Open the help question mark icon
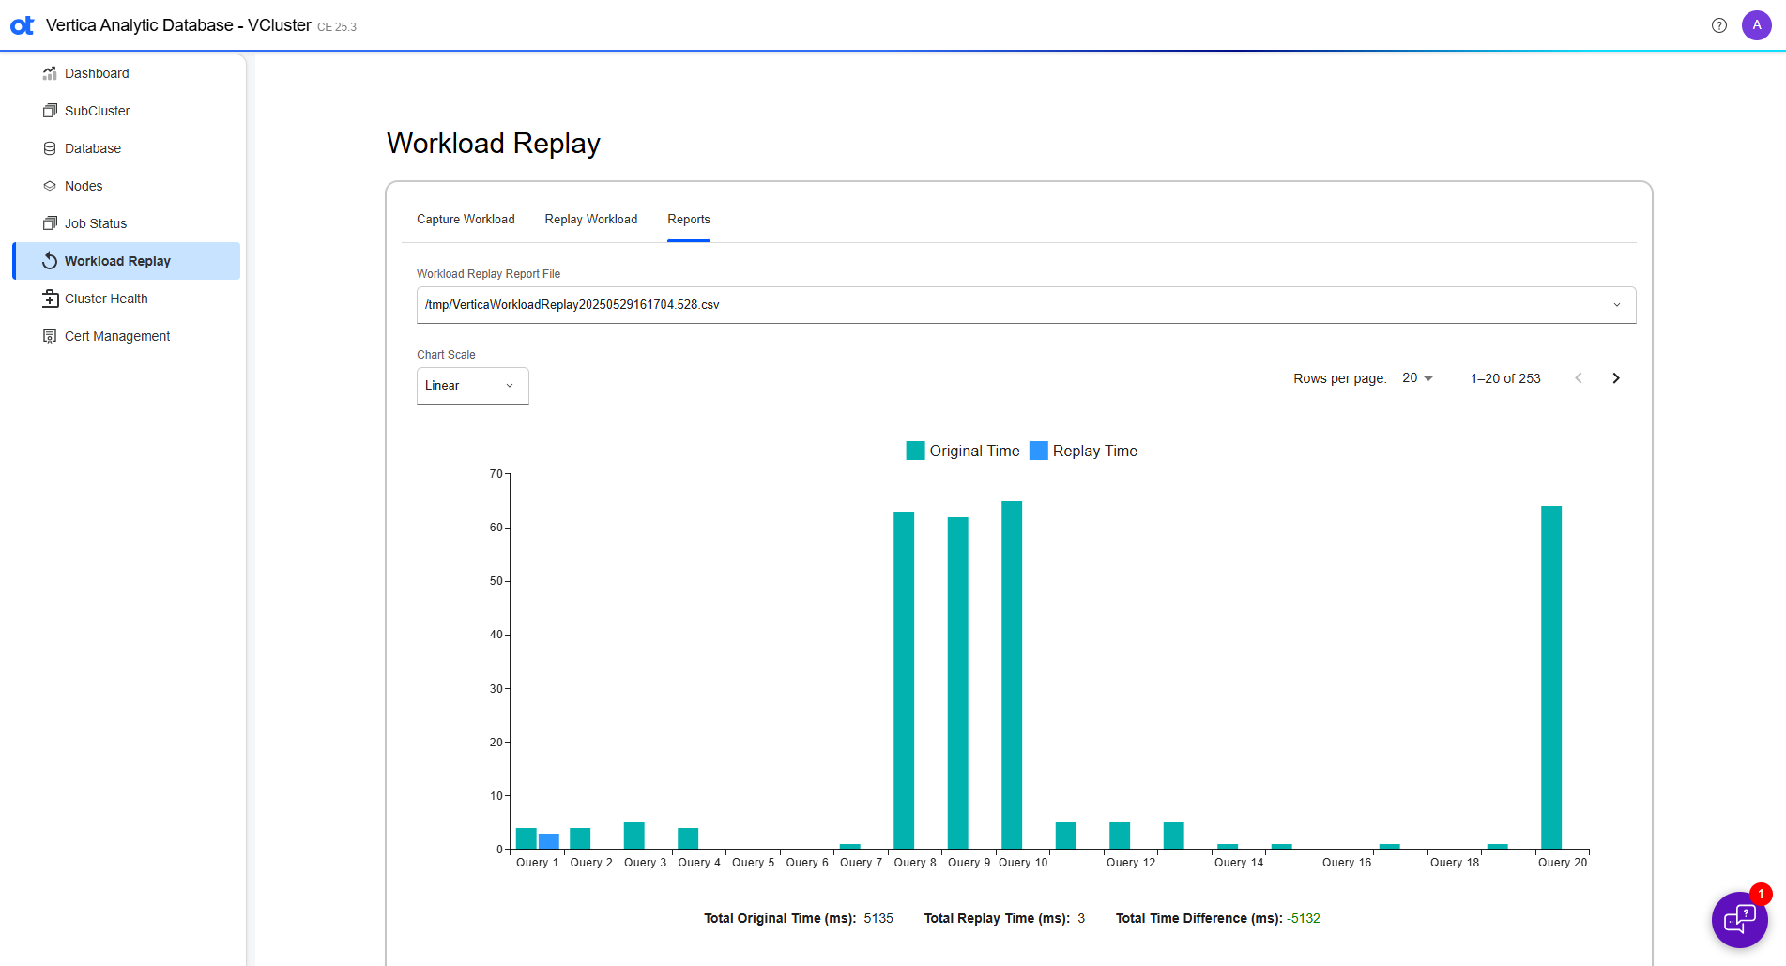Image resolution: width=1786 pixels, height=966 pixels. pyautogui.click(x=1719, y=25)
